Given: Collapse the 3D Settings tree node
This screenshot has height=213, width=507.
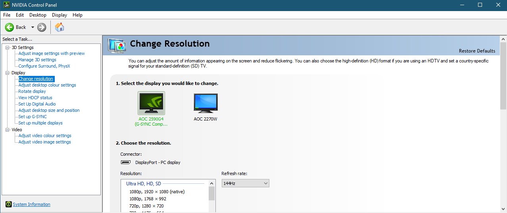Looking at the screenshot, I should click(x=7, y=47).
